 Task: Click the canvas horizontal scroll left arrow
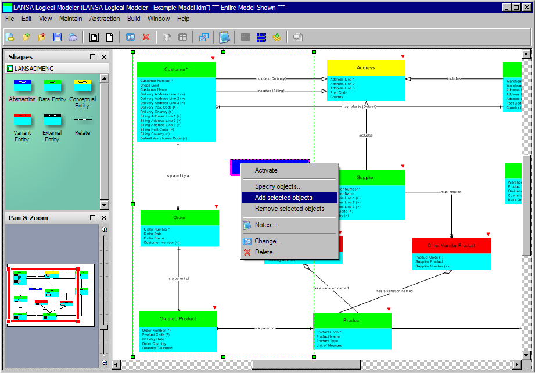[x=116, y=365]
